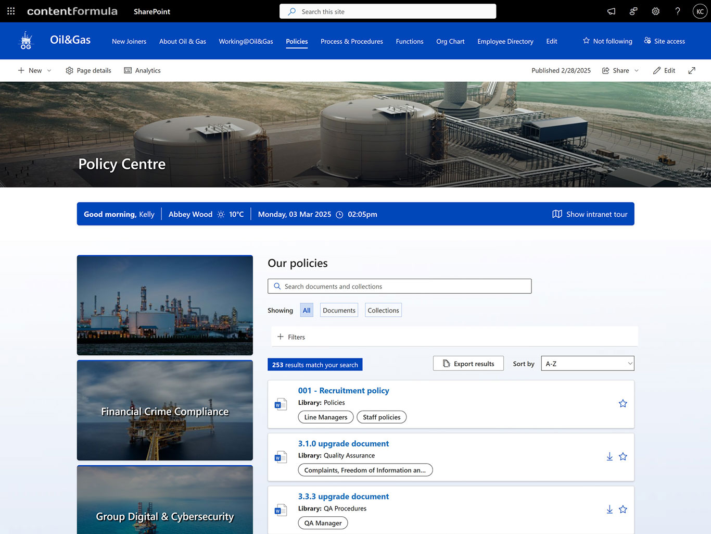This screenshot has width=711, height=534.
Task: Expand page to full screen mode
Action: click(691, 70)
